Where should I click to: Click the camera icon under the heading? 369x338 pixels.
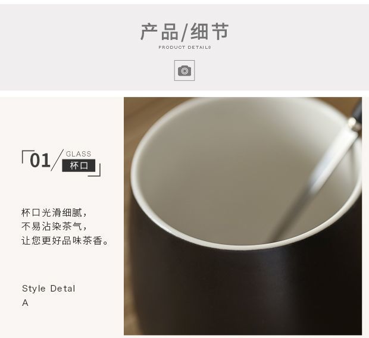click(185, 71)
